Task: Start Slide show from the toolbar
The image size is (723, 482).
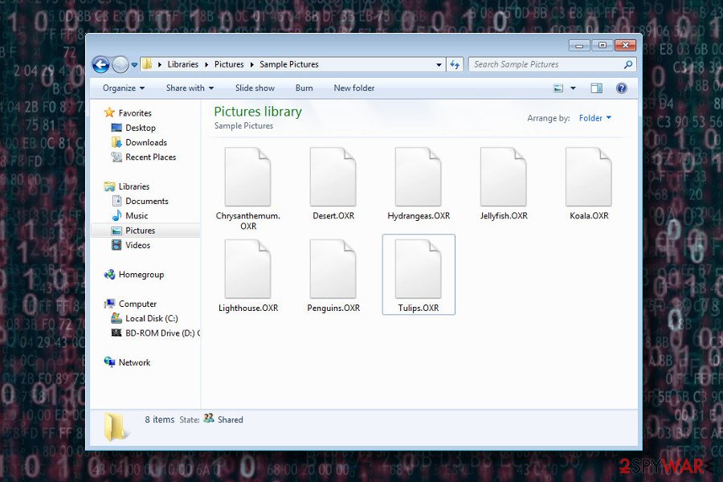Action: tap(255, 88)
